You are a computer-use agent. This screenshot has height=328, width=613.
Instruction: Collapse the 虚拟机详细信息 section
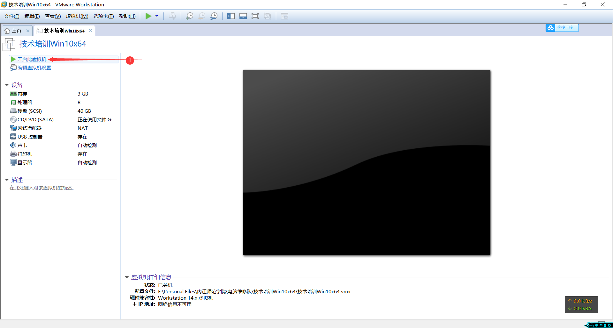[x=127, y=277]
